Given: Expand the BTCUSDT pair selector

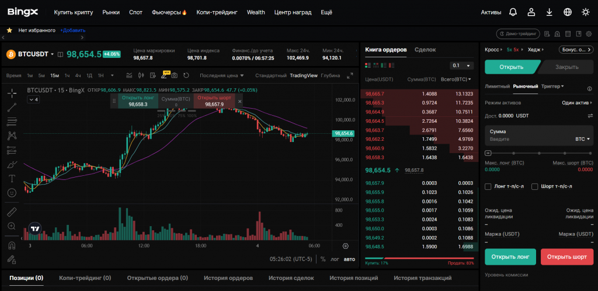Looking at the screenshot, I should click(52, 54).
